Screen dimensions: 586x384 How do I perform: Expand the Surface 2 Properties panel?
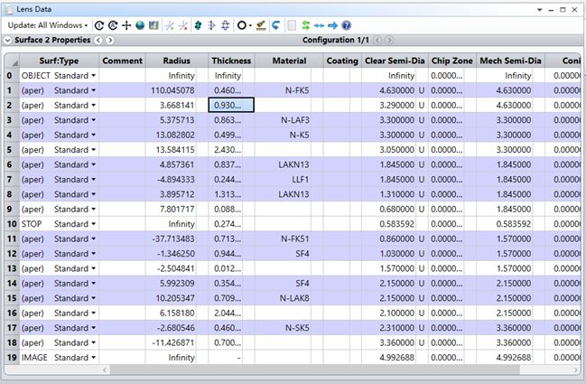(x=8, y=41)
